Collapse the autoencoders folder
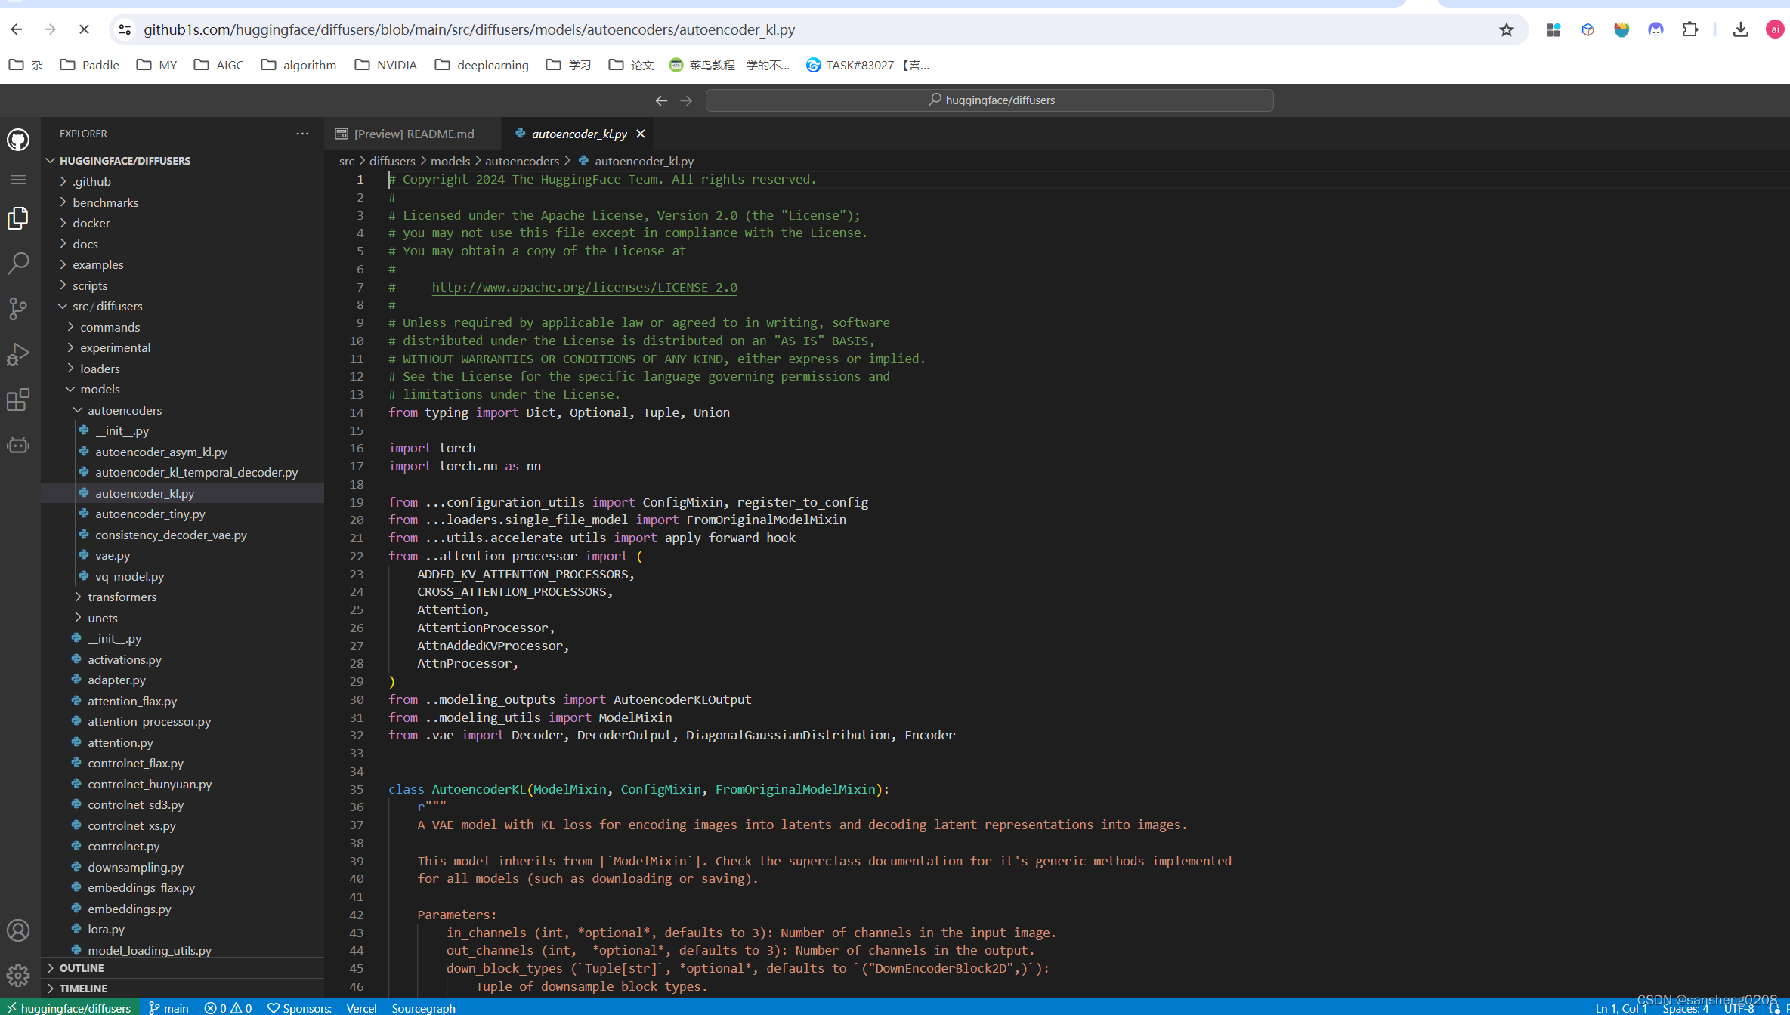 [124, 410]
